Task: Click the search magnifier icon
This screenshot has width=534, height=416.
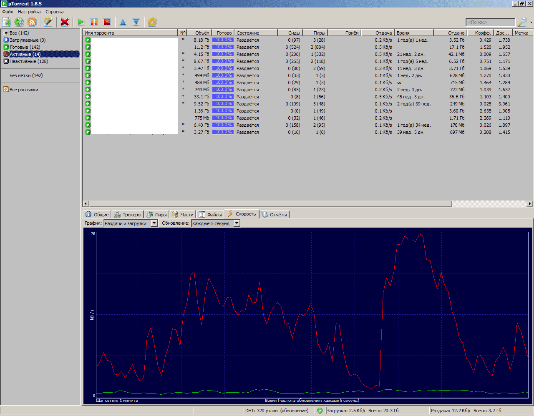Action: click(522, 22)
